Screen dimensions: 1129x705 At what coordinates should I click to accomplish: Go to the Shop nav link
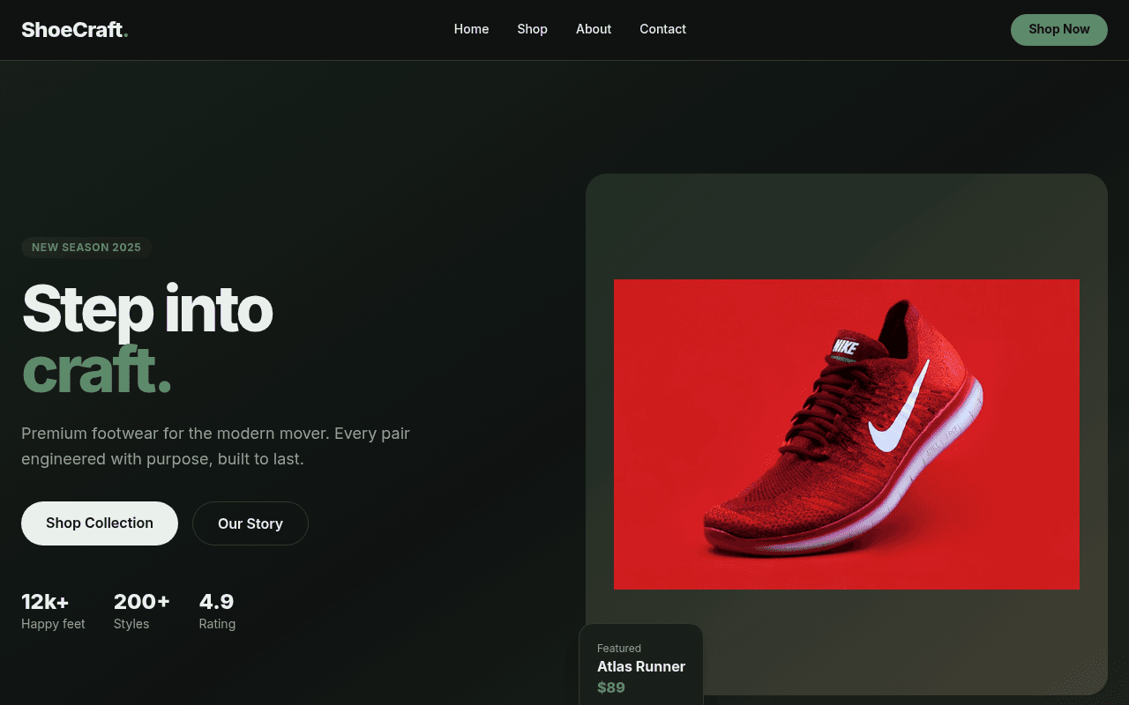pos(532,29)
